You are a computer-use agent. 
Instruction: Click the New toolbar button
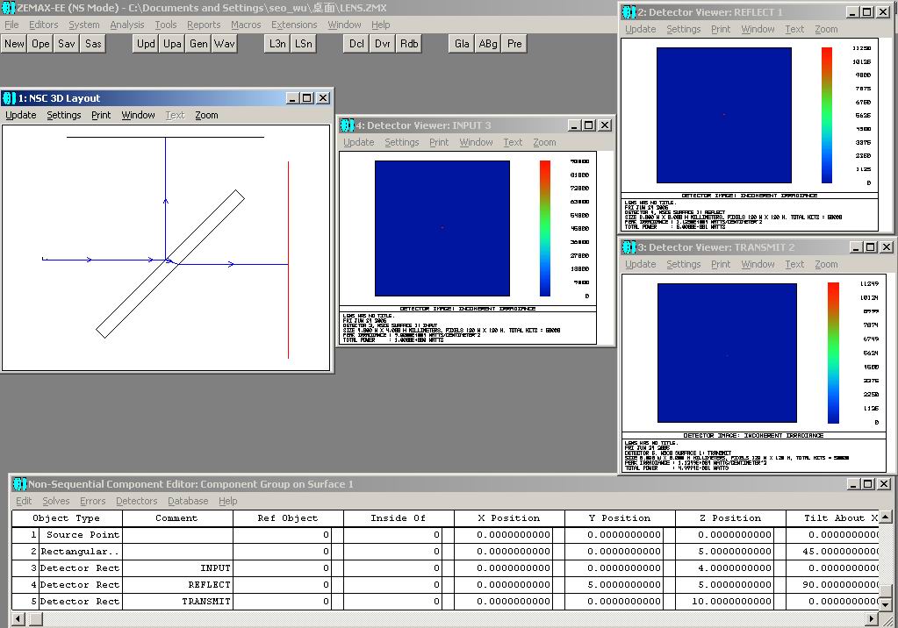coord(14,44)
